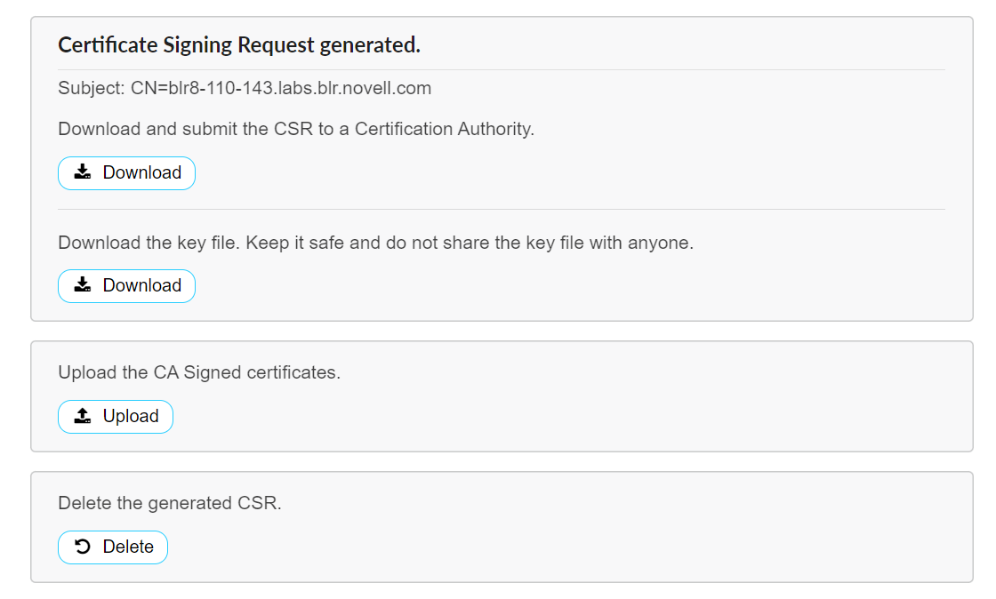Click the circular arrow icon beside Delete

(83, 547)
